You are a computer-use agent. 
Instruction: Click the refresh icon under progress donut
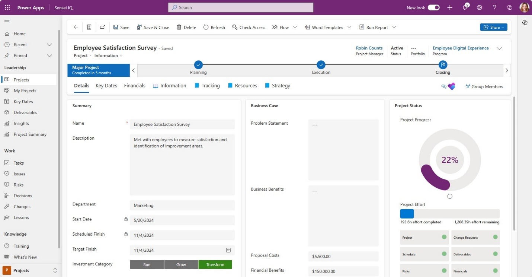[450, 196]
